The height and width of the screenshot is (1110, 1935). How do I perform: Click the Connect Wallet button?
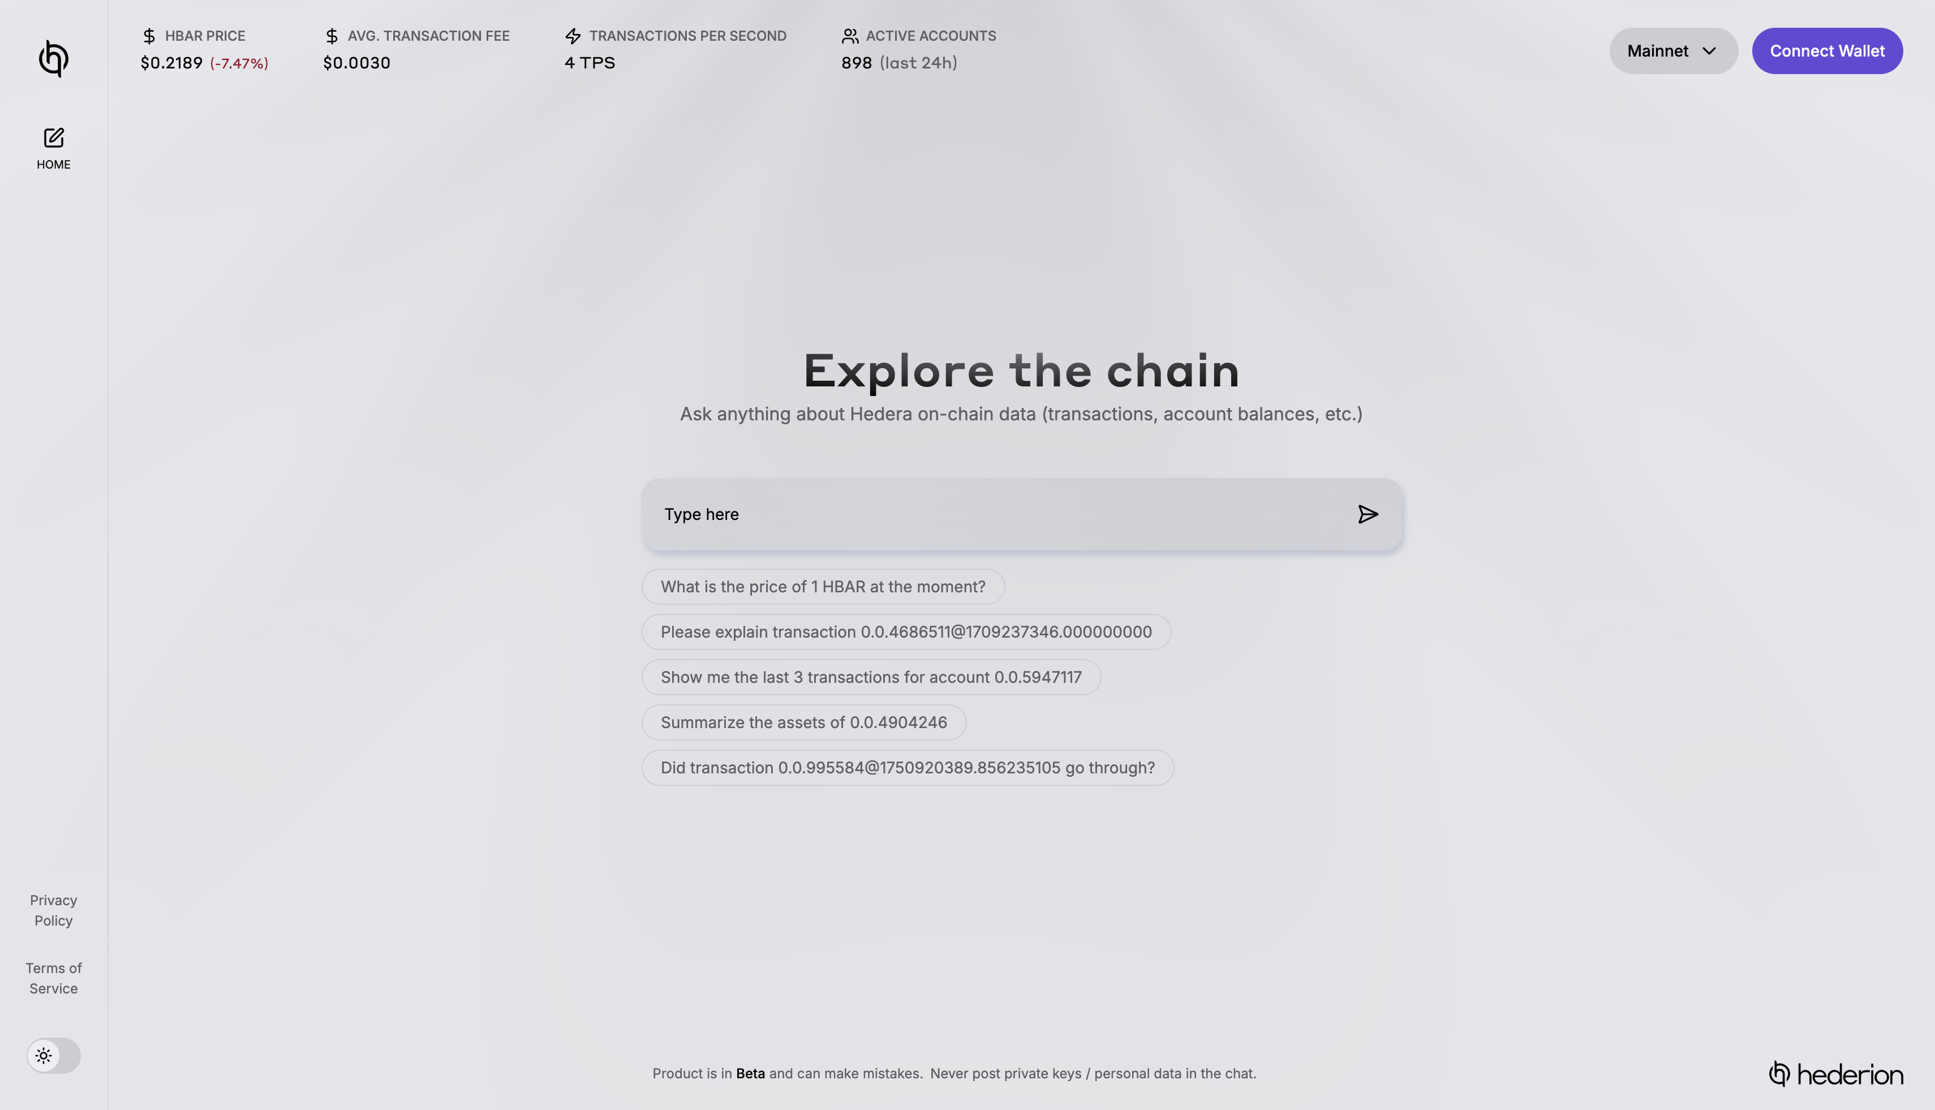tap(1827, 51)
